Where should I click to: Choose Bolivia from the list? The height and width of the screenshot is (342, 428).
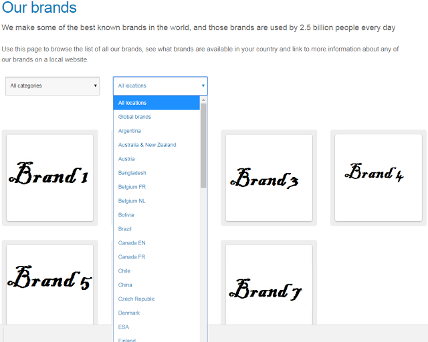coord(156,215)
